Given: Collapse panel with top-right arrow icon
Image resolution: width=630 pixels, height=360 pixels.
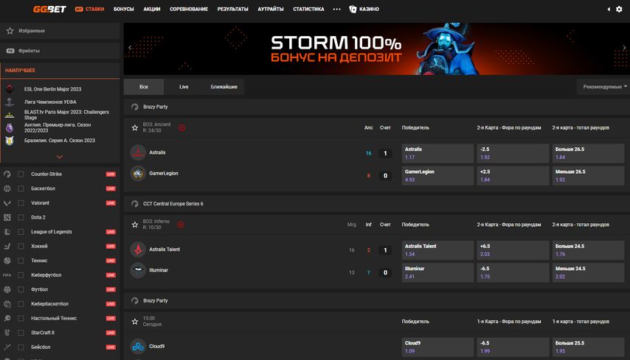Looking at the screenshot, I should coord(609,9).
